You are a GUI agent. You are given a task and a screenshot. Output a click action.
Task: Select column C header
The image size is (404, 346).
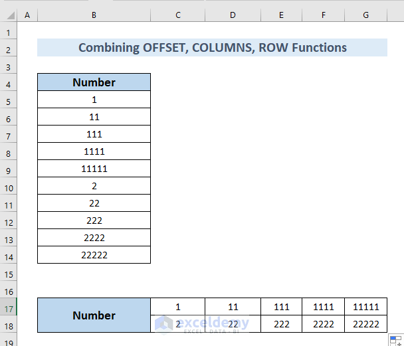coord(178,15)
